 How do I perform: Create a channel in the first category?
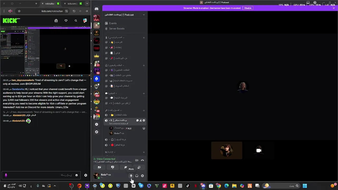(144, 38)
